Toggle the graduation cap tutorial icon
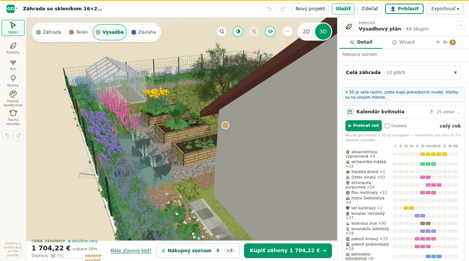 click(270, 32)
